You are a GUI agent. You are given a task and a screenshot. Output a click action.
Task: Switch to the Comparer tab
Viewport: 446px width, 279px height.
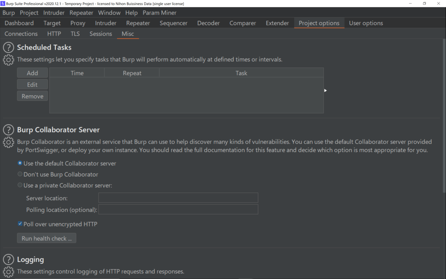[243, 23]
